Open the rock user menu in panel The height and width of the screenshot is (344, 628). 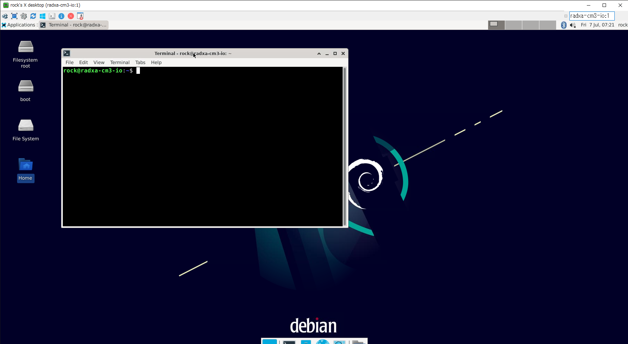tap(623, 25)
